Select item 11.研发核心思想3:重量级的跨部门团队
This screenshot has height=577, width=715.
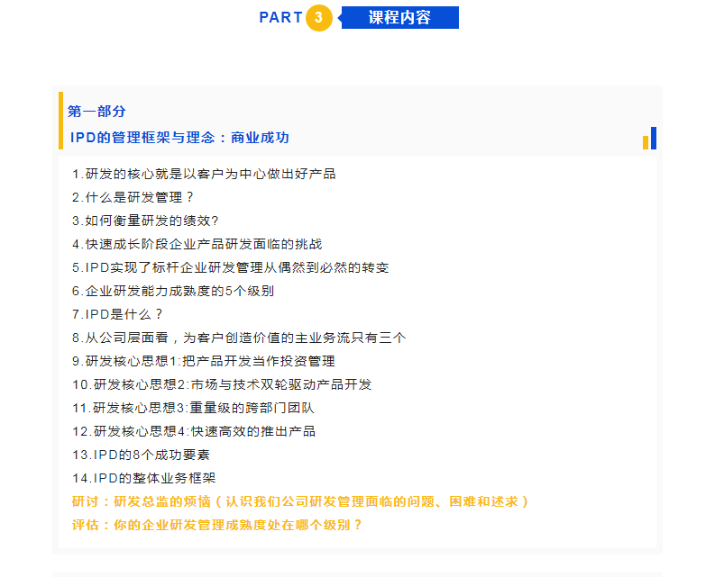tap(193, 408)
